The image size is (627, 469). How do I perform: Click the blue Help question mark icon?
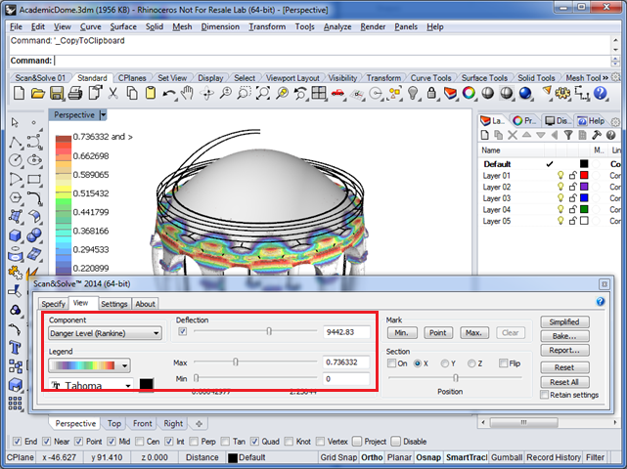point(601,94)
